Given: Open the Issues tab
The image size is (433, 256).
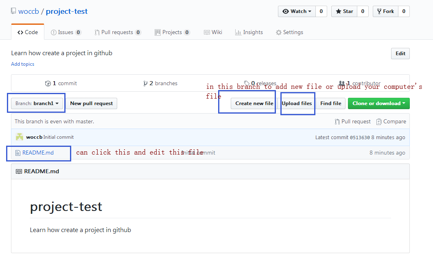Looking at the screenshot, I should pyautogui.click(x=66, y=32).
